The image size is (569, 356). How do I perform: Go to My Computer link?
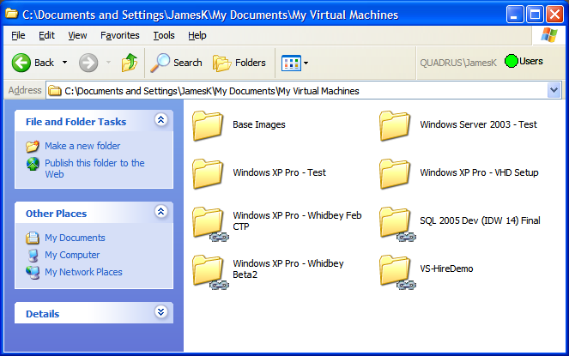pos(72,255)
